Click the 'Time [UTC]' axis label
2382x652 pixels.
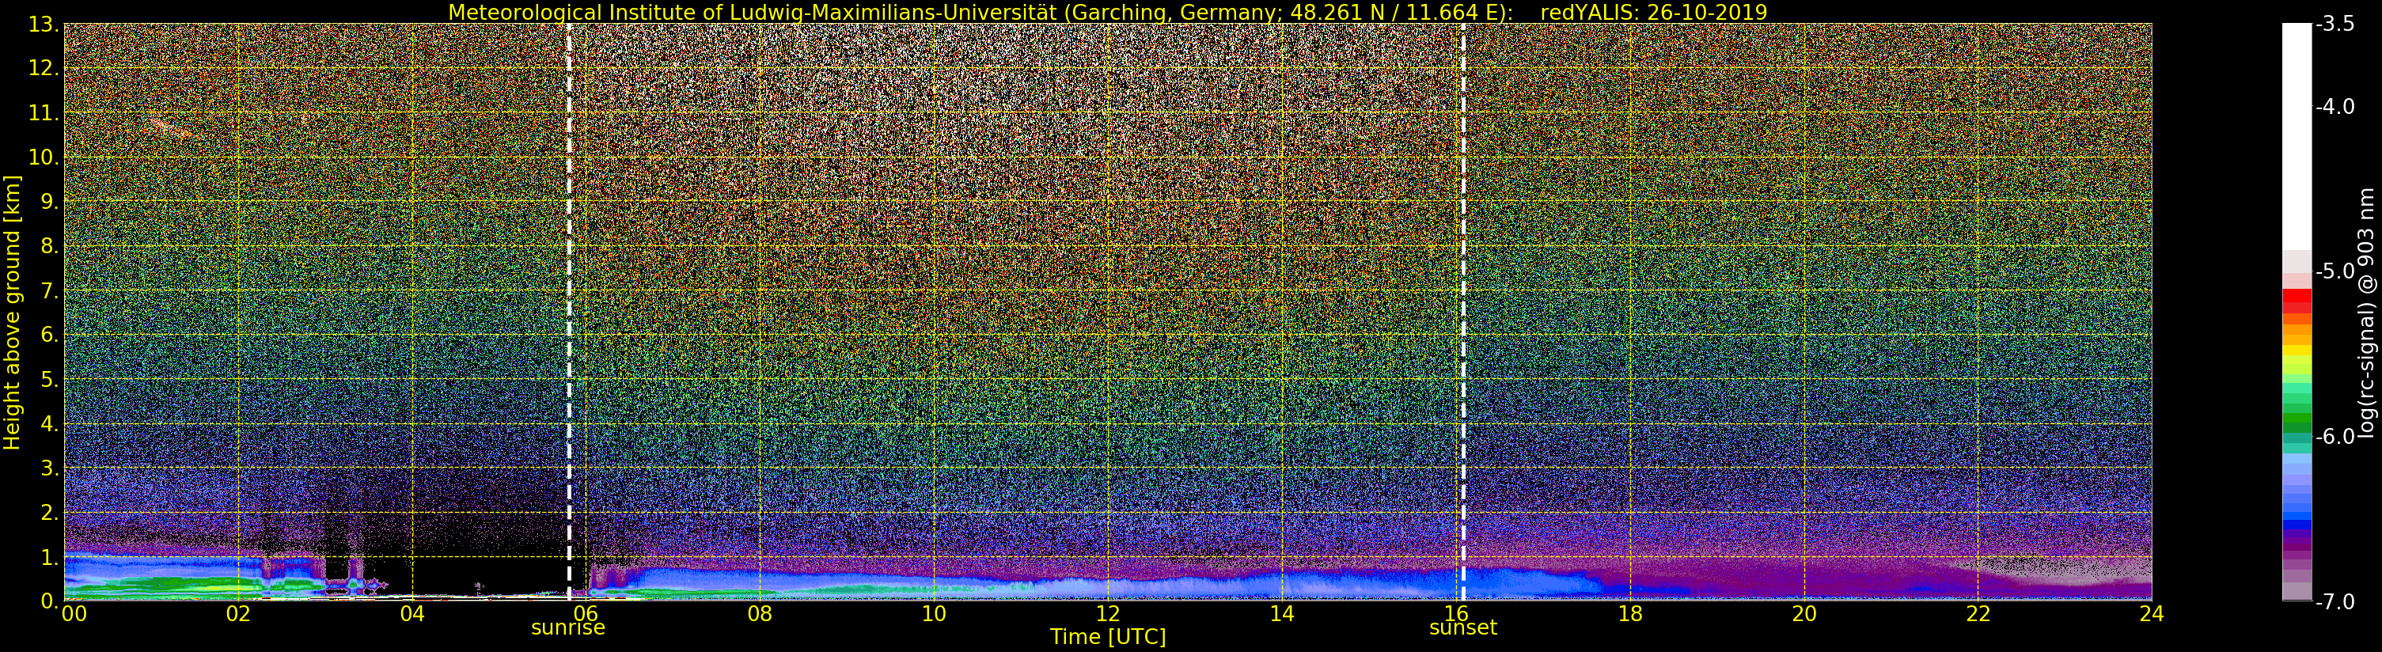(x=1107, y=637)
